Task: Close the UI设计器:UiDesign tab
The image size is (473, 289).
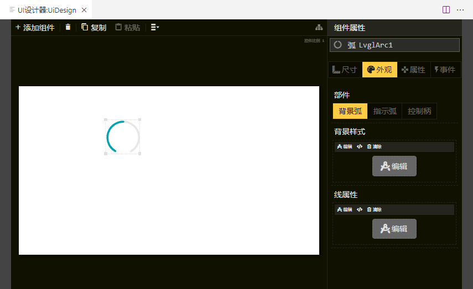Action: pyautogui.click(x=84, y=10)
